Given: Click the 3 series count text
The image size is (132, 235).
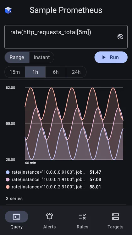Looking at the screenshot, I should click(14, 199).
